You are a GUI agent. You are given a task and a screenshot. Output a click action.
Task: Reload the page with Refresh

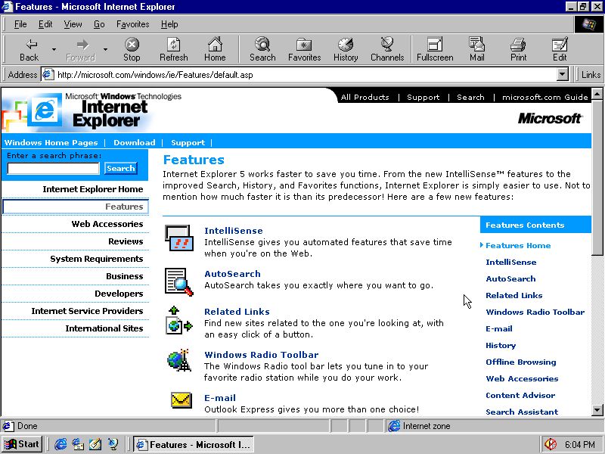click(174, 50)
